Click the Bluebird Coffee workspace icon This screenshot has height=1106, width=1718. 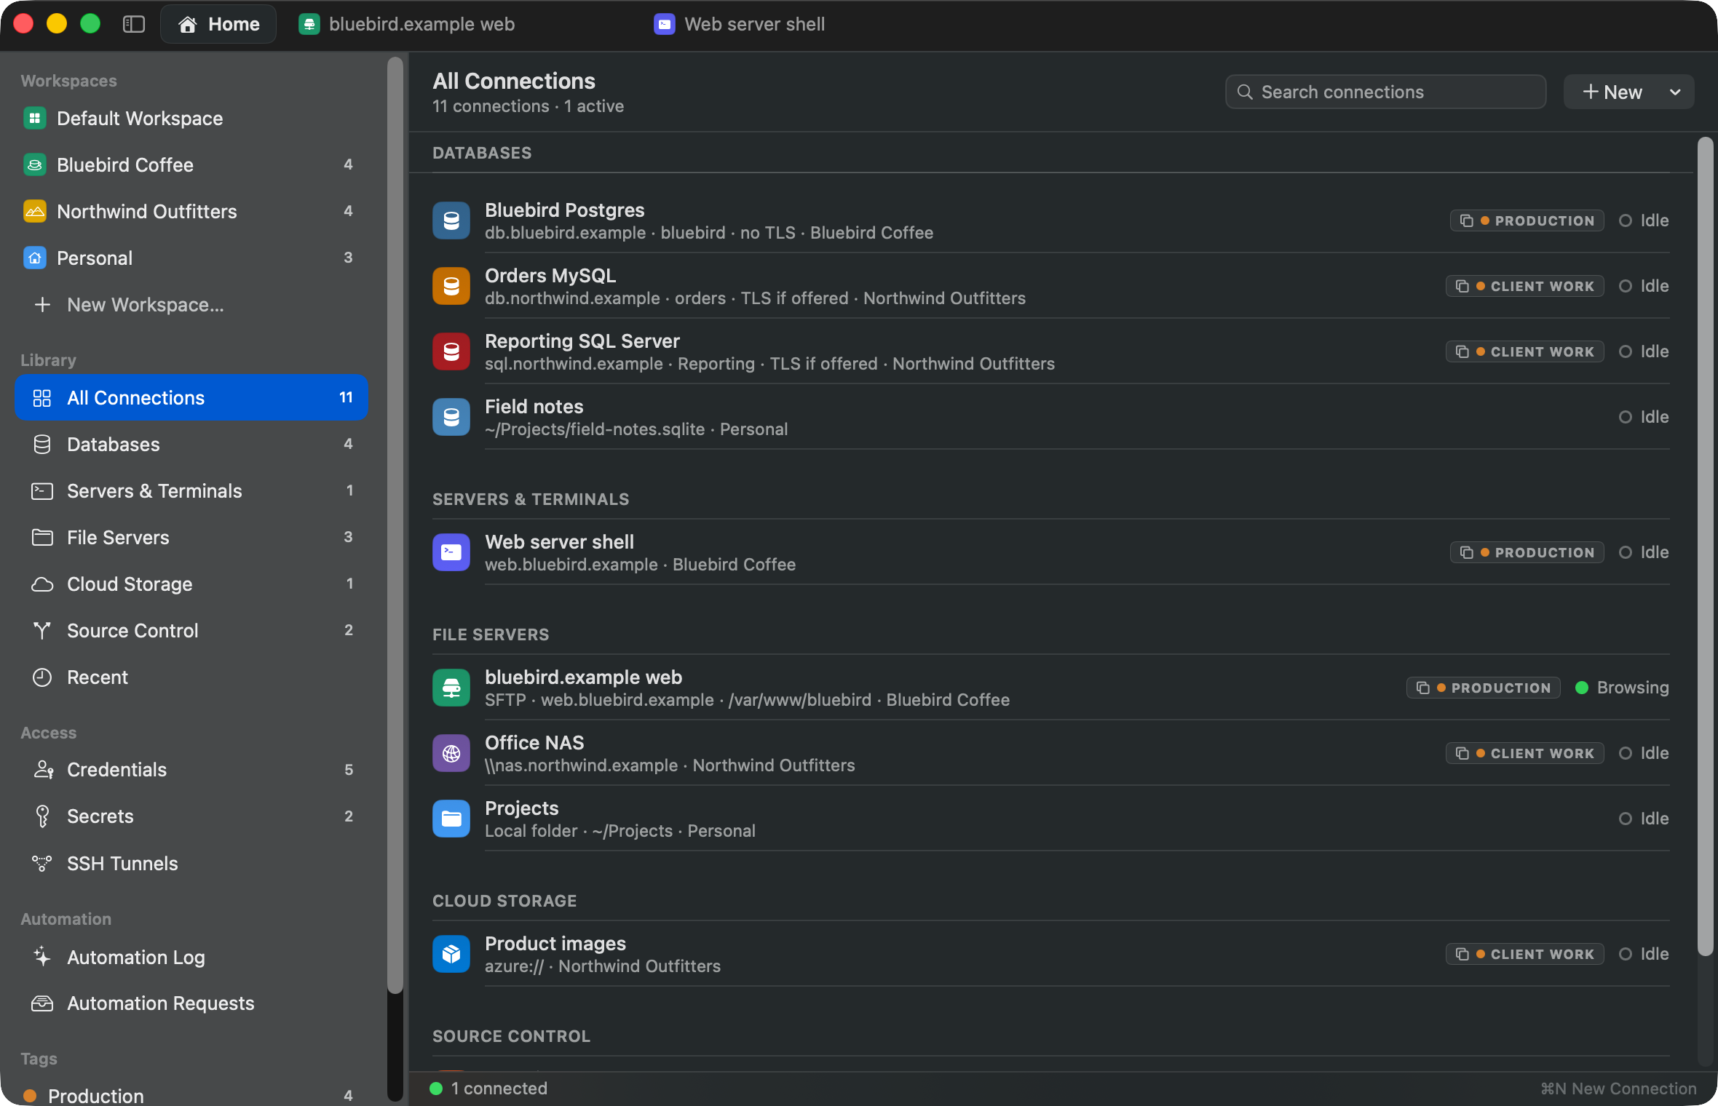(34, 164)
